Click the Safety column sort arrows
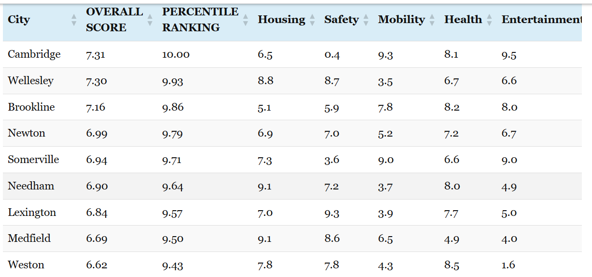 click(366, 20)
